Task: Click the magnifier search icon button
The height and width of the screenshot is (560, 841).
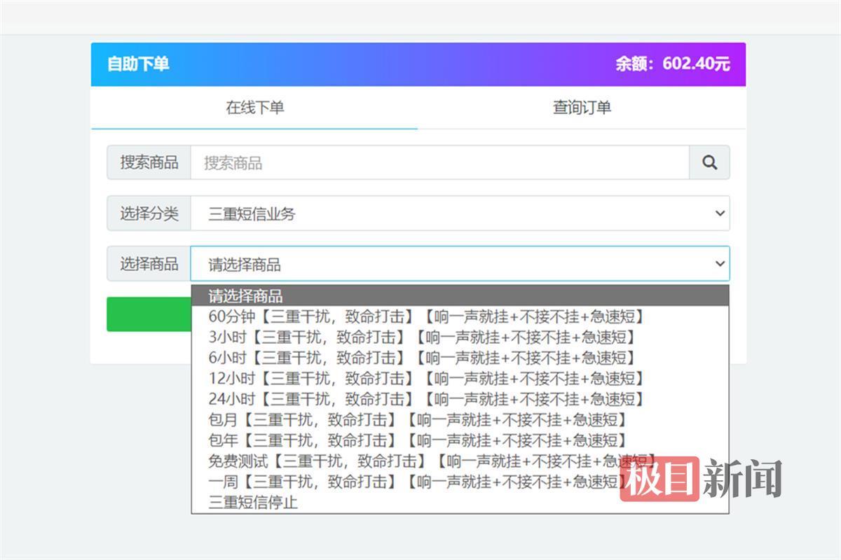Action: (x=709, y=163)
